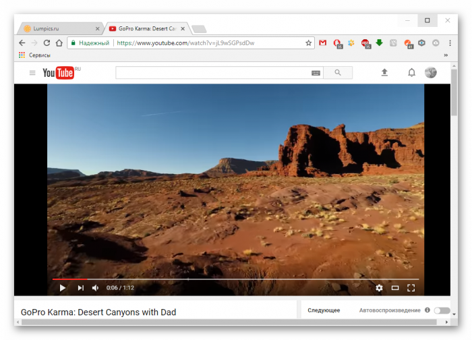
Task: Click inside the YouTube search field
Action: coord(212,73)
